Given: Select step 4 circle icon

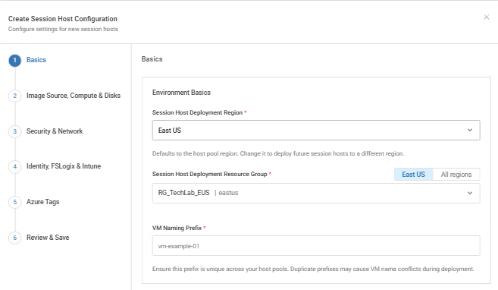Looking at the screenshot, I should [14, 166].
